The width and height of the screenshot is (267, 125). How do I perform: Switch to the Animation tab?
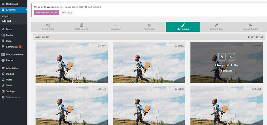[x=149, y=27]
